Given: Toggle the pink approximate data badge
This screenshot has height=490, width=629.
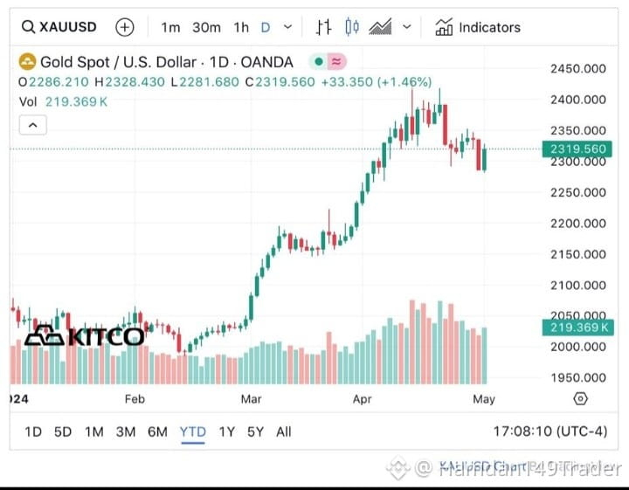Looking at the screenshot, I should [x=337, y=62].
